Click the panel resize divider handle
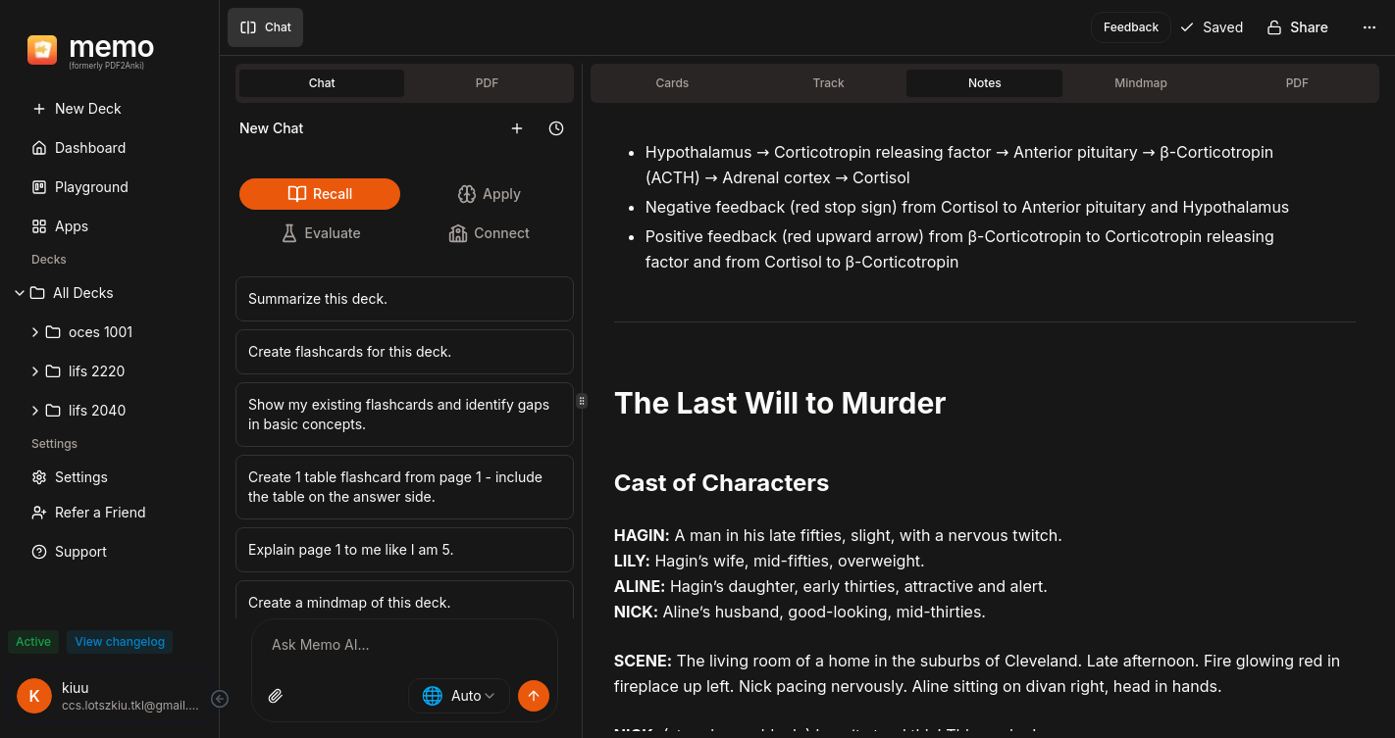The image size is (1395, 738). point(582,401)
